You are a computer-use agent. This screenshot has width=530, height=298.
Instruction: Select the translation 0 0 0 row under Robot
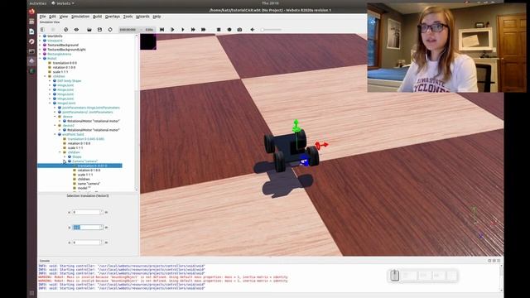[x=65, y=63]
